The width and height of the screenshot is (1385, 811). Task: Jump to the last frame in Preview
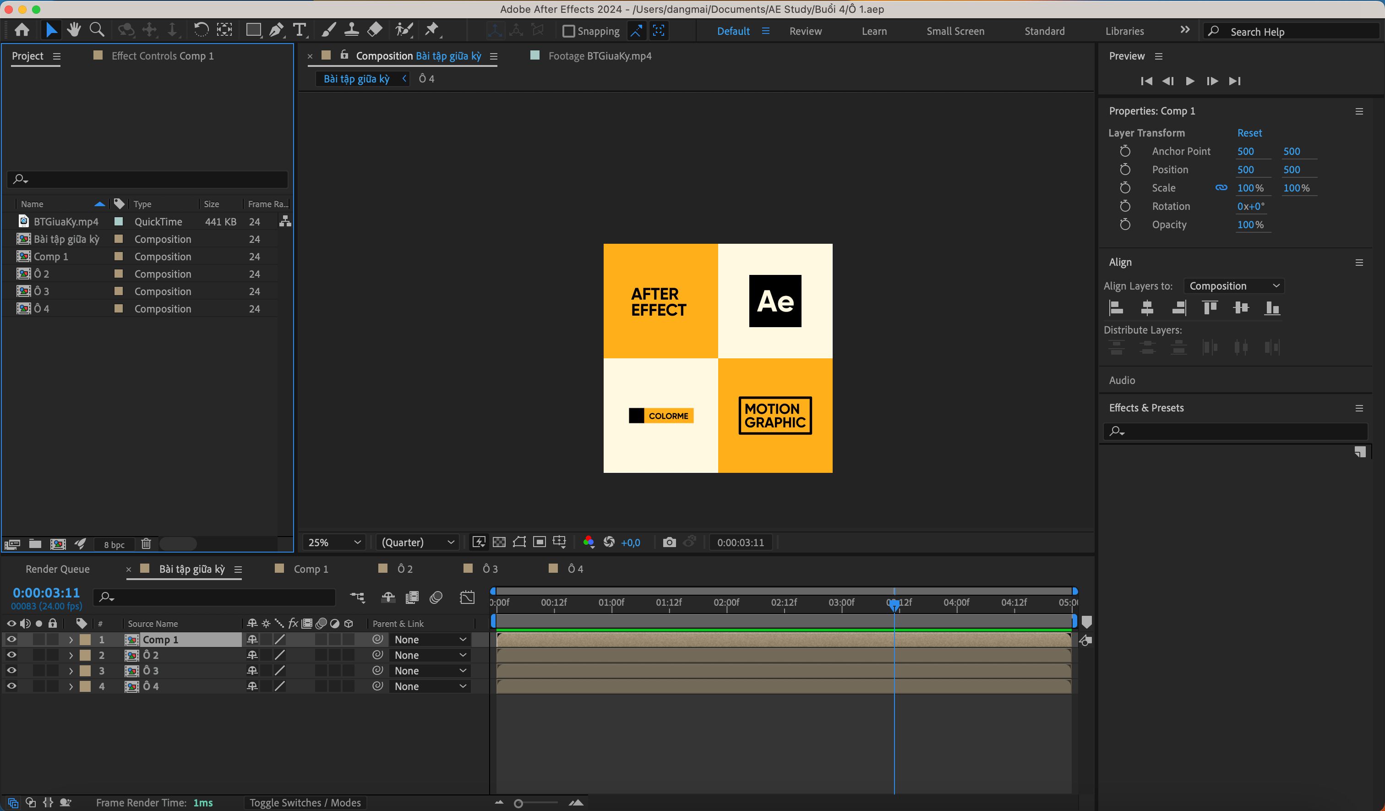pos(1235,81)
